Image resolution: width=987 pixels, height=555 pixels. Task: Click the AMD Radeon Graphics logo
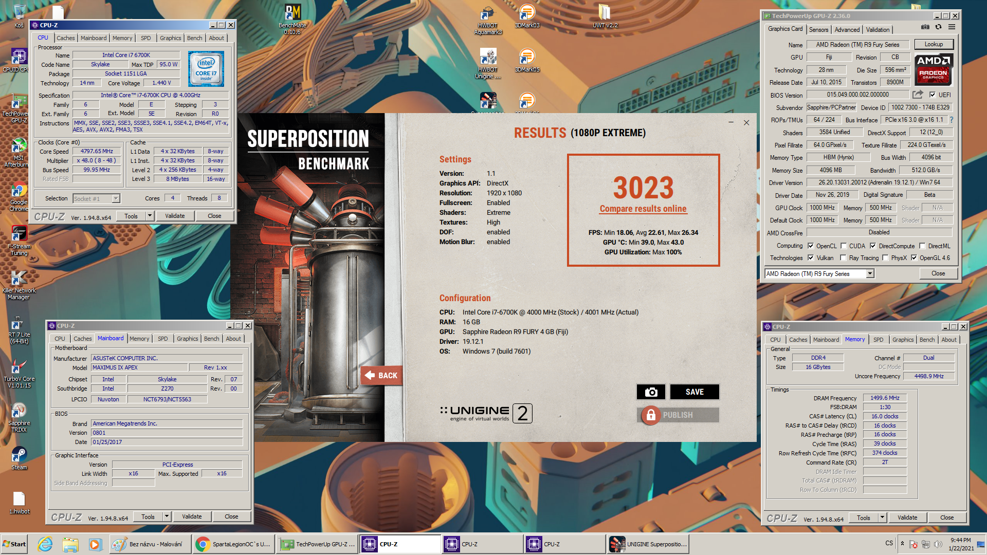point(934,69)
